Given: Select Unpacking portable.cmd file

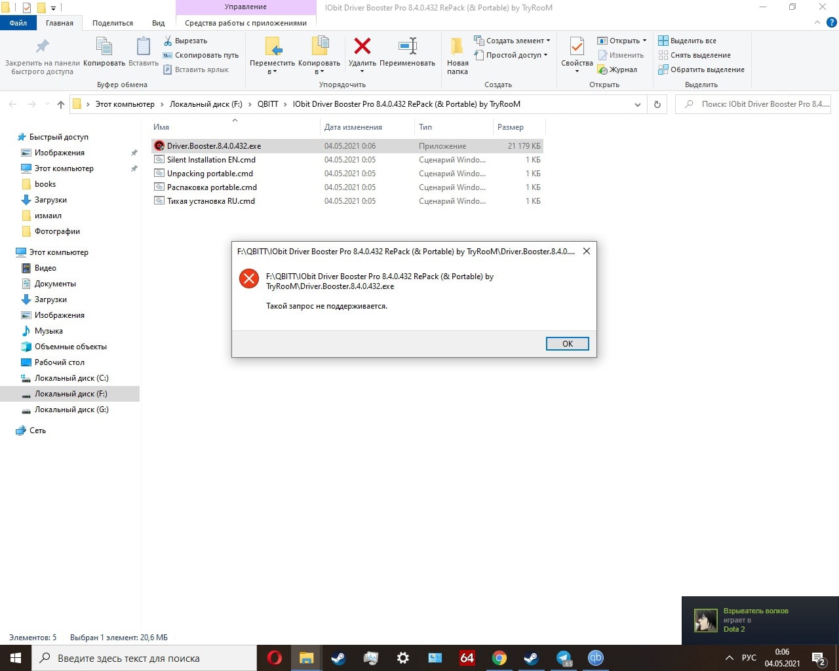Looking at the screenshot, I should coord(347,173).
